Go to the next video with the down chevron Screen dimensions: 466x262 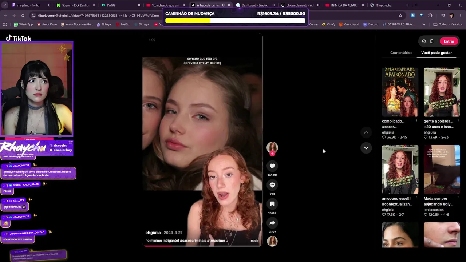366,148
